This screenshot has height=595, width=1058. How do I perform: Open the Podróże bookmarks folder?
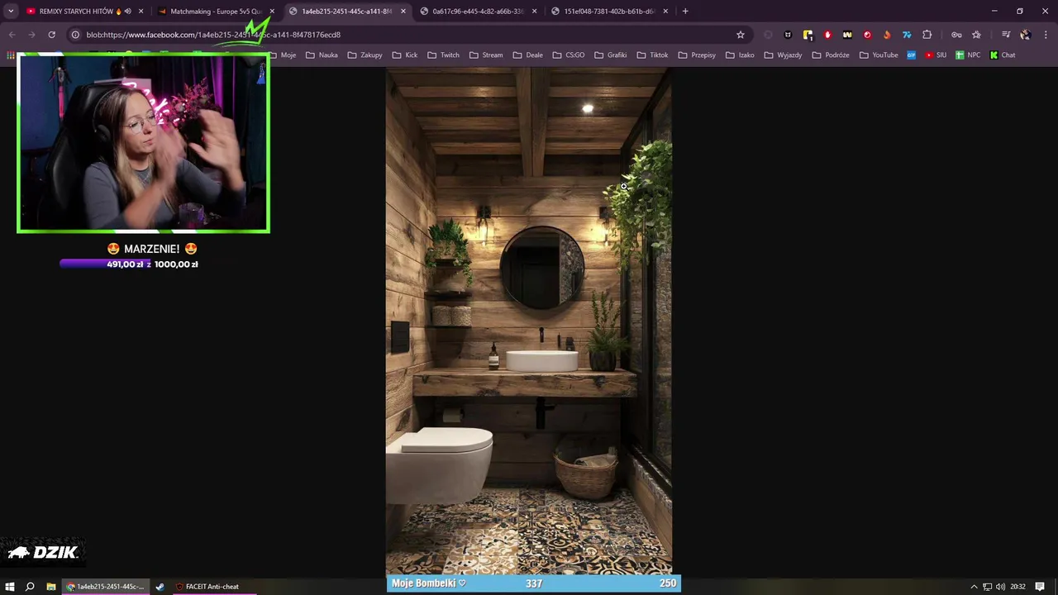[x=831, y=55]
